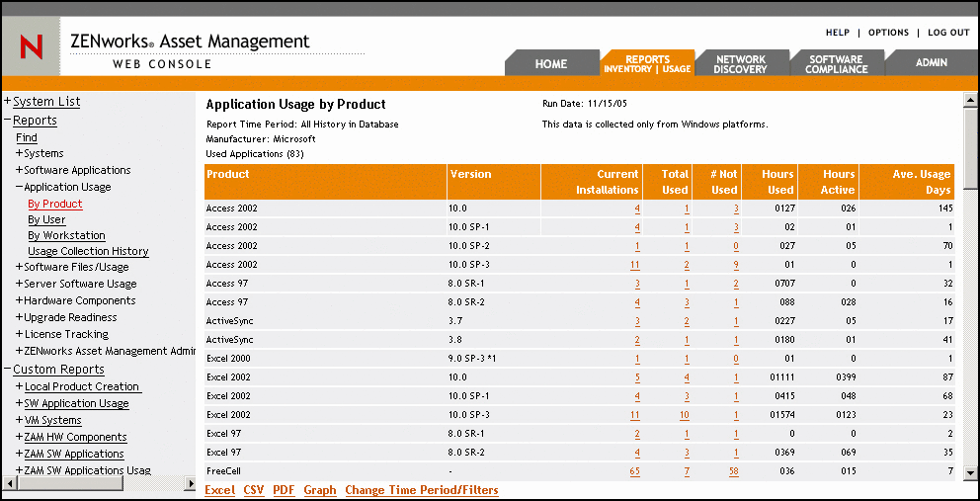Viewport: 980px width, 501px height.
Task: Expand Hardware Components node
Action: pos(20,300)
